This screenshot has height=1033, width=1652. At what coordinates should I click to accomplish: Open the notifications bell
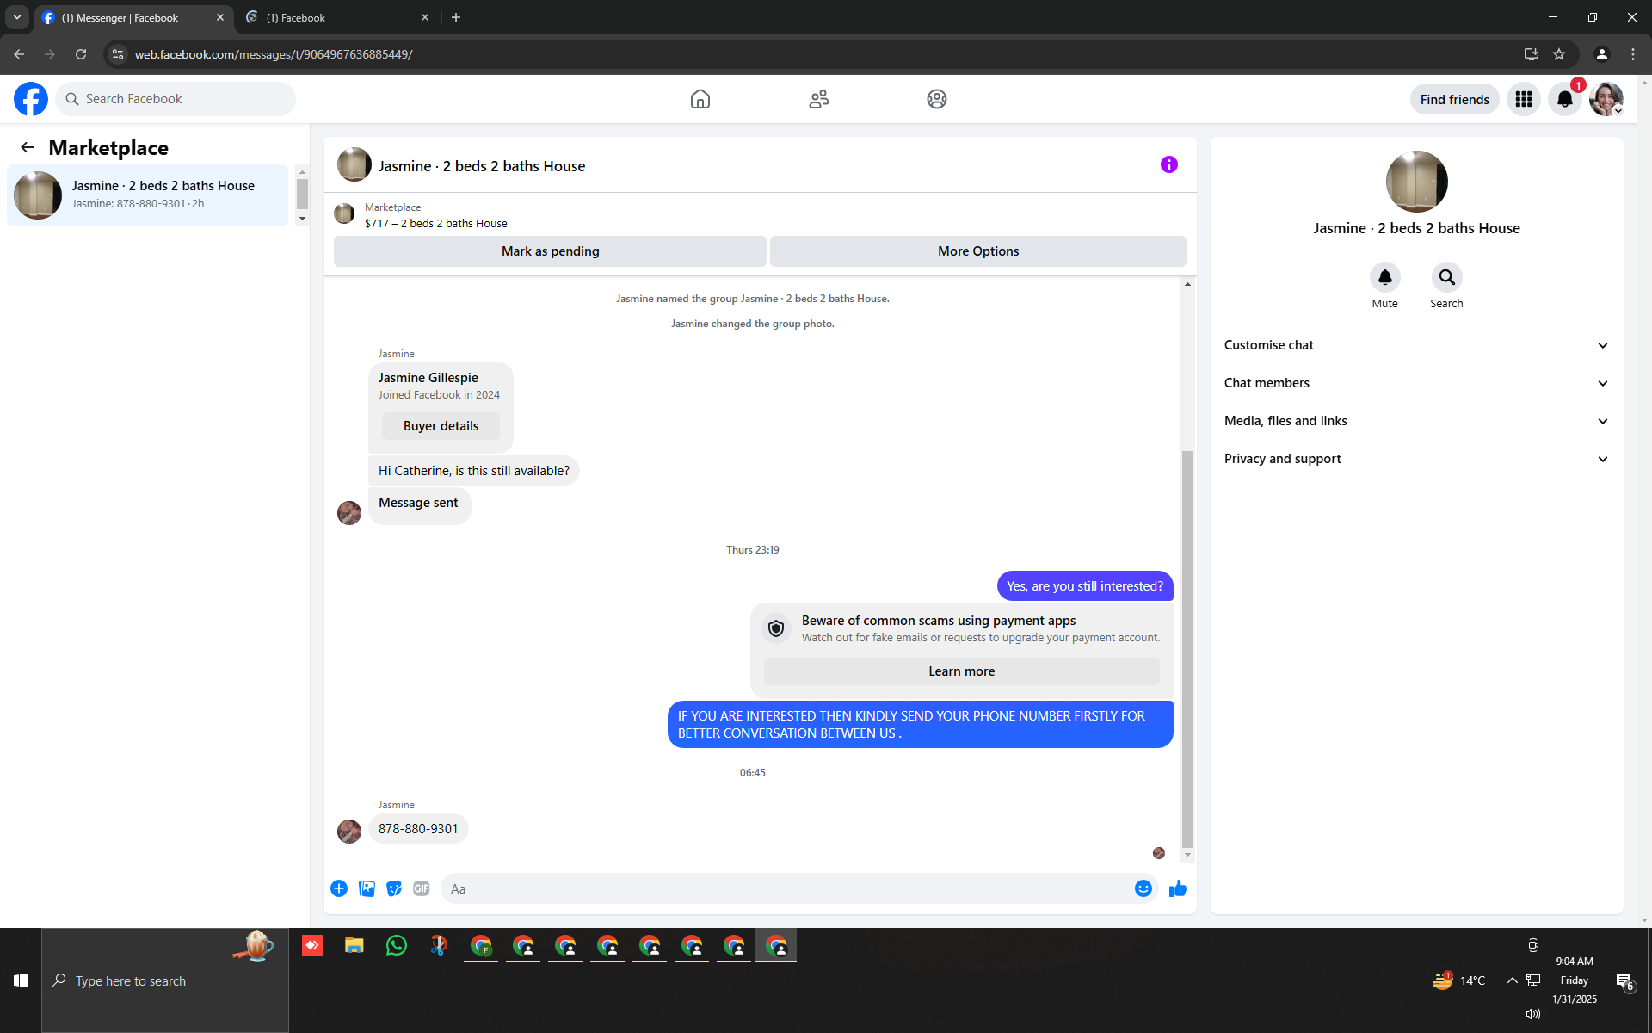point(1565,99)
